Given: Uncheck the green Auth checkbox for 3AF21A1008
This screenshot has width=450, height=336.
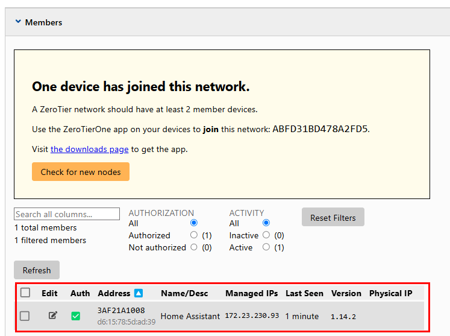Looking at the screenshot, I should click(x=76, y=315).
